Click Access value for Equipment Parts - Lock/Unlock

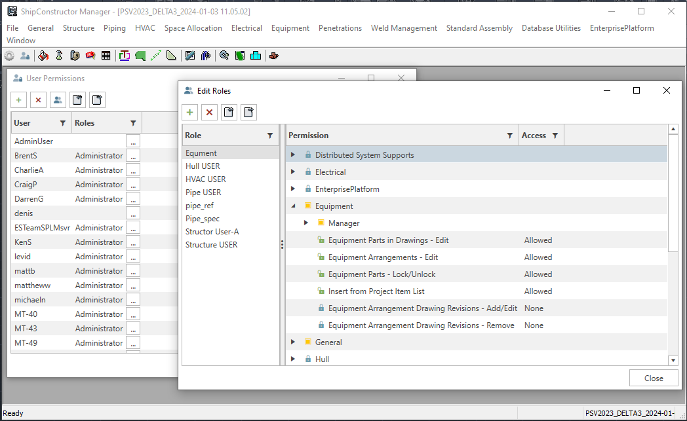pyautogui.click(x=538, y=274)
